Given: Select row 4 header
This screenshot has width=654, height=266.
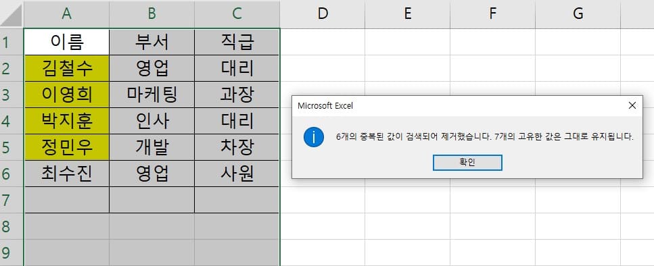Looking at the screenshot, I should (x=11, y=121).
